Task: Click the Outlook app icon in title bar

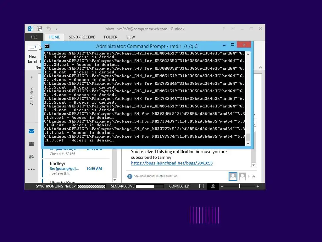Action: pos(31,29)
